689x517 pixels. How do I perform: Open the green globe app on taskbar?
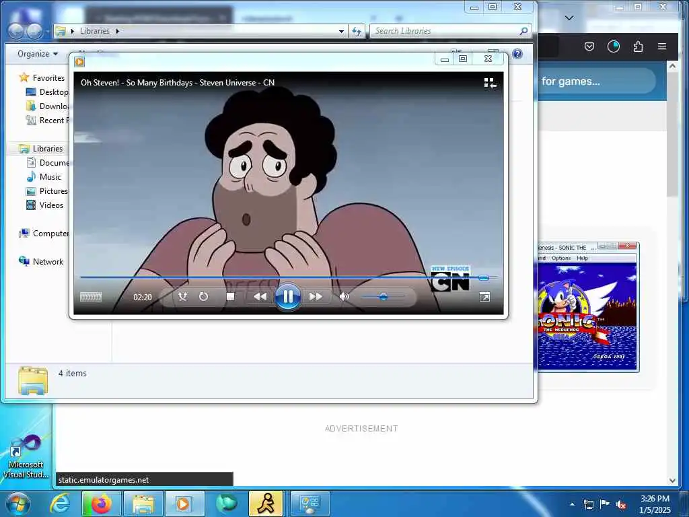(x=226, y=504)
